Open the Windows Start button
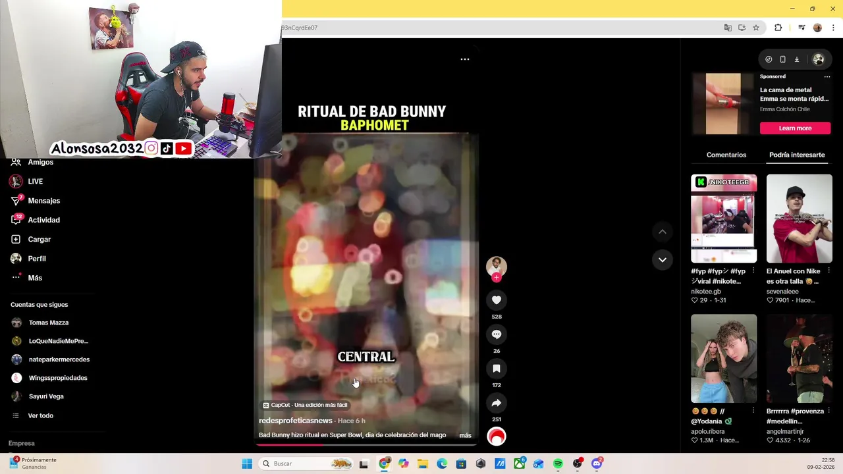Image resolution: width=843 pixels, height=474 pixels. (247, 463)
